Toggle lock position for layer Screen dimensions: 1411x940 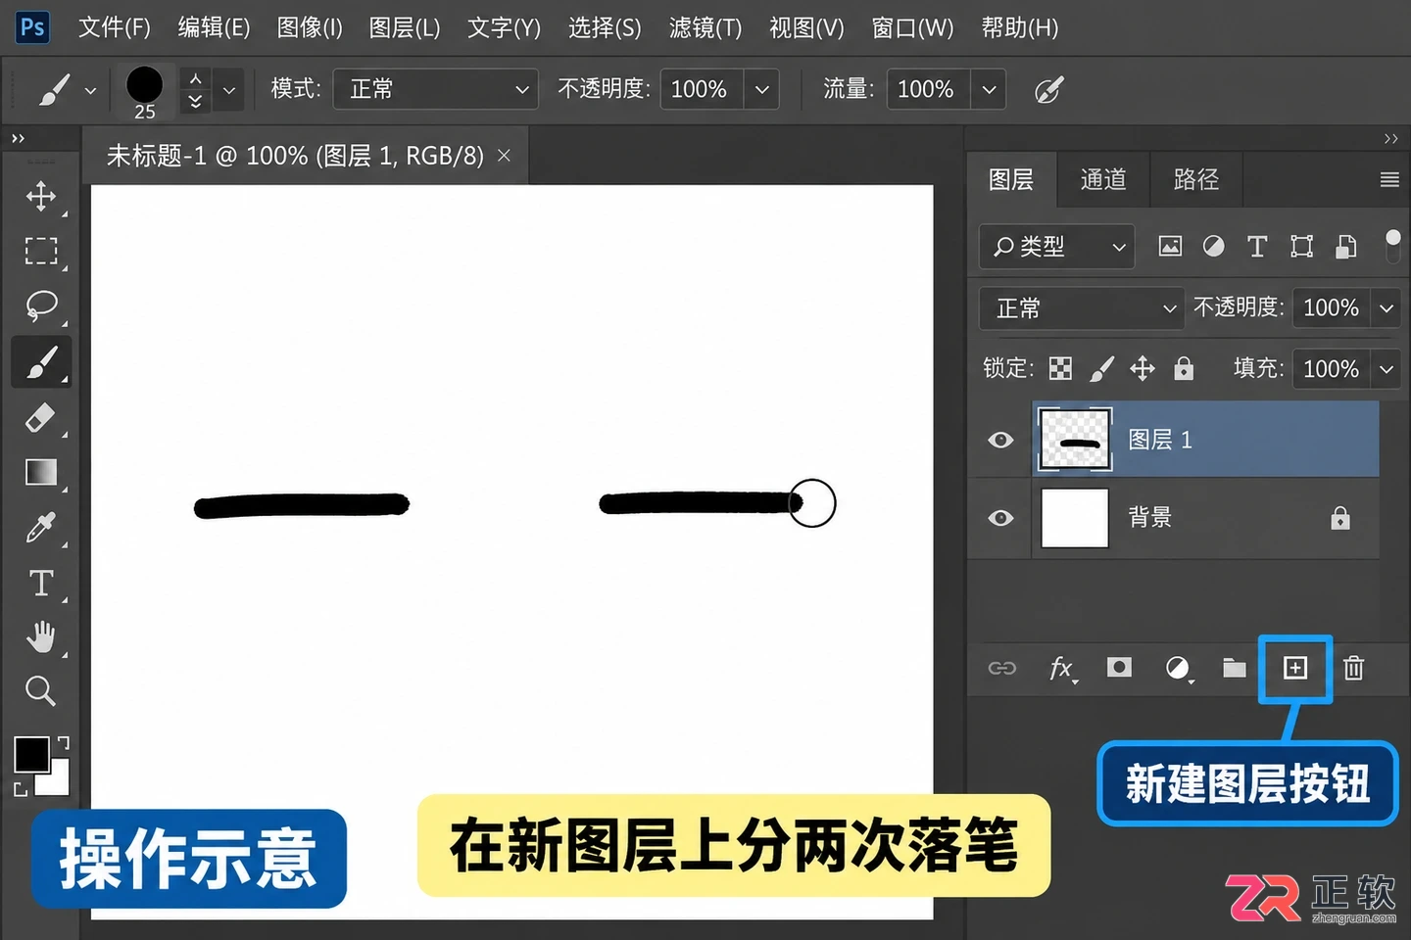point(1143,368)
